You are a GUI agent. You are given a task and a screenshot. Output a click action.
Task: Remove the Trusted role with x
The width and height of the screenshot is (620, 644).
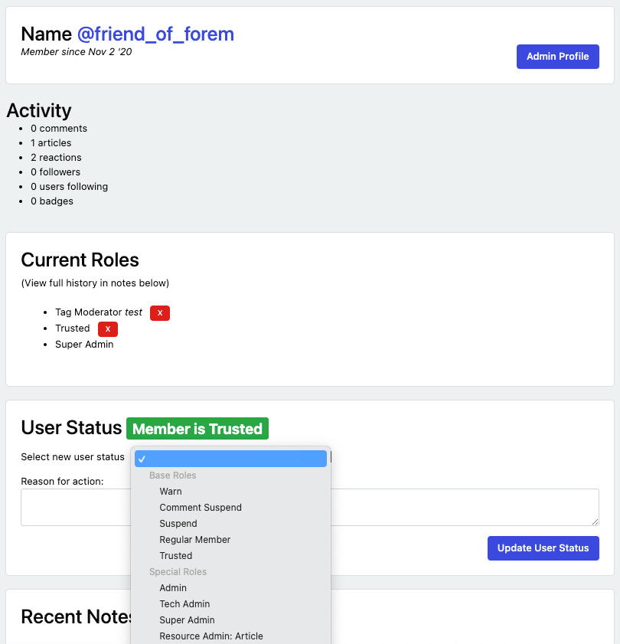click(x=108, y=329)
